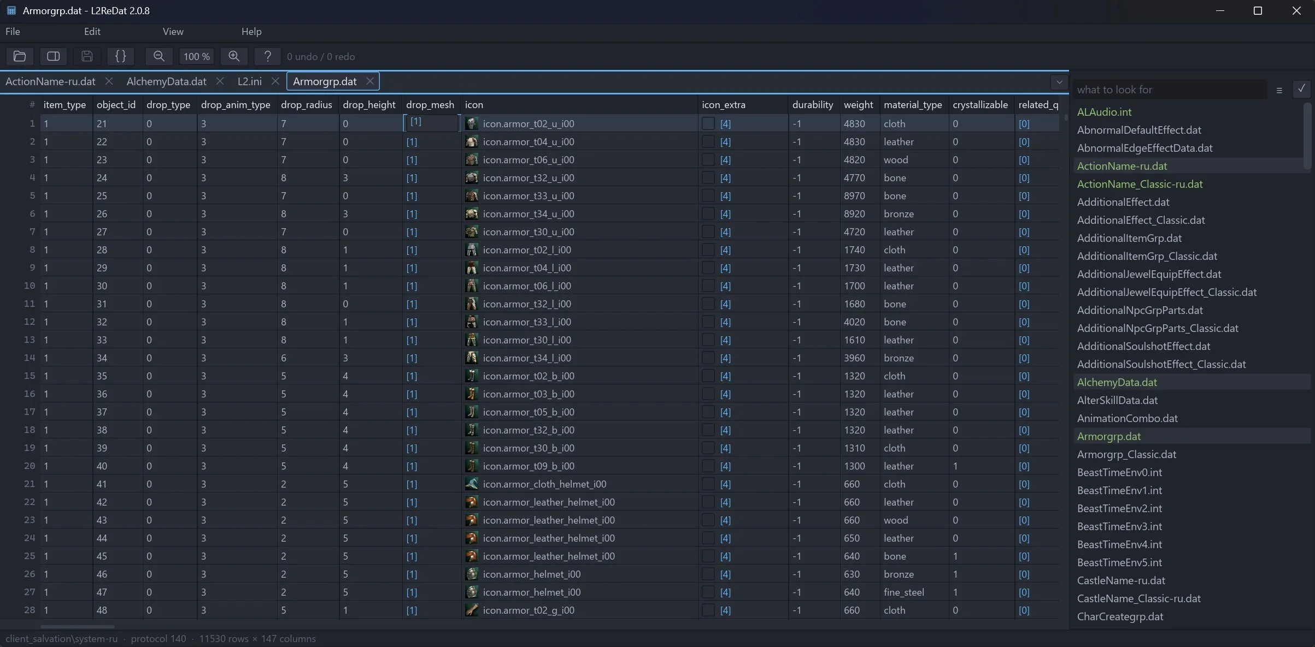Switch to the L2.ini tab
1315x647 pixels.
[250, 81]
